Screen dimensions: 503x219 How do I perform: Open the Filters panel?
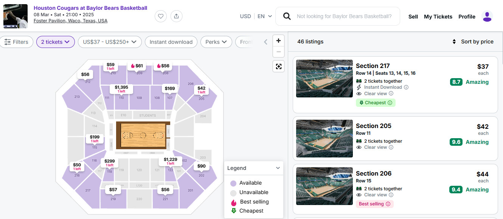[16, 42]
